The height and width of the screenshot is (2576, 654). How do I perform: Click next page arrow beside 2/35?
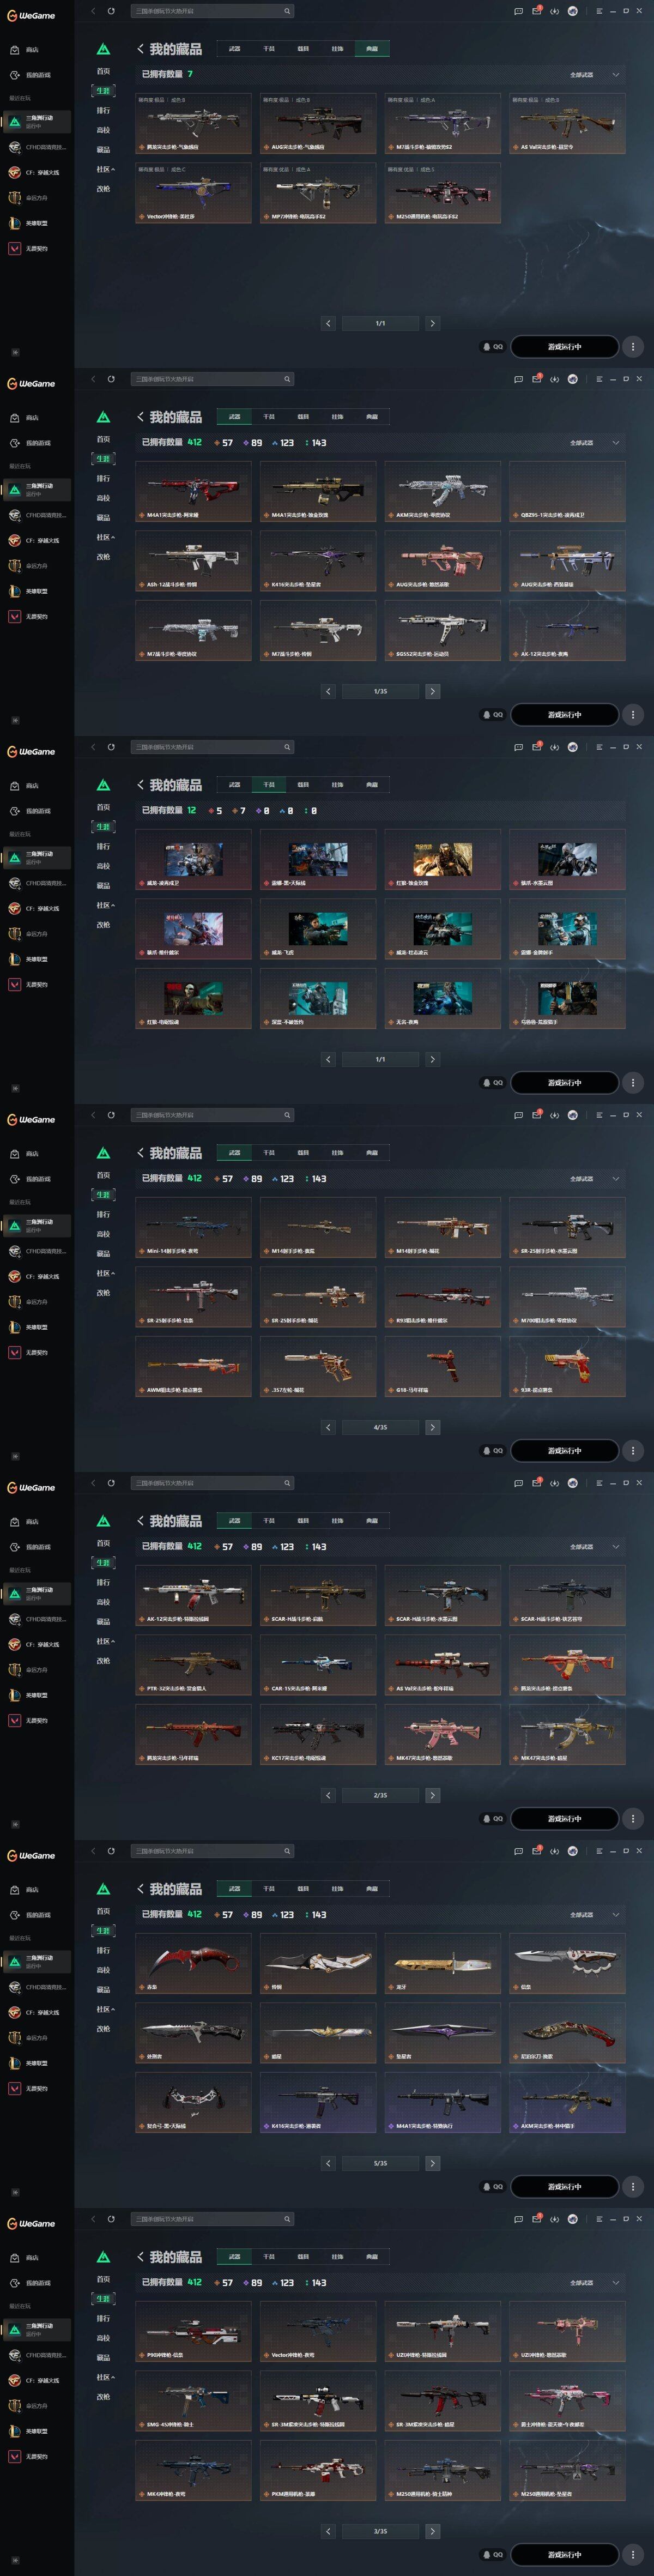[x=432, y=1795]
